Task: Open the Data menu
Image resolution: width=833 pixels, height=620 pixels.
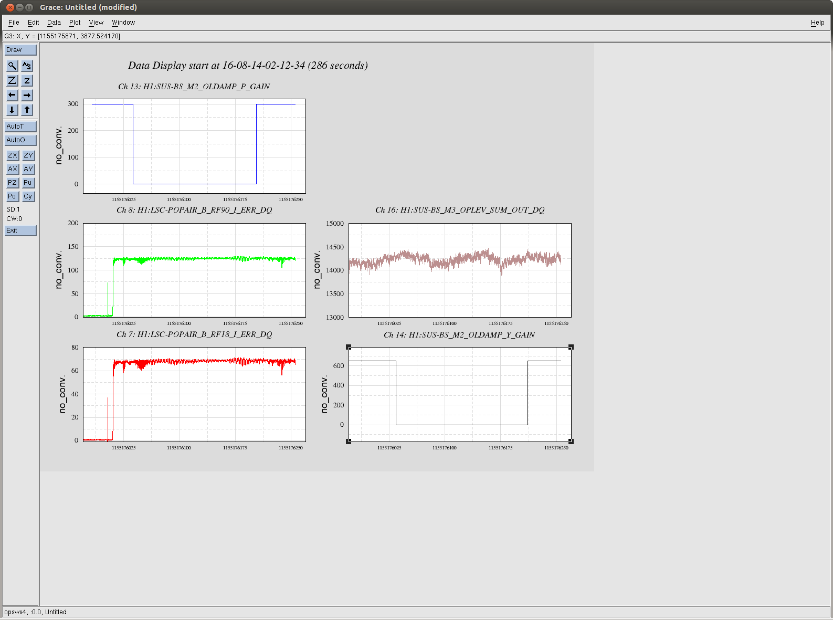Action: pos(54,23)
